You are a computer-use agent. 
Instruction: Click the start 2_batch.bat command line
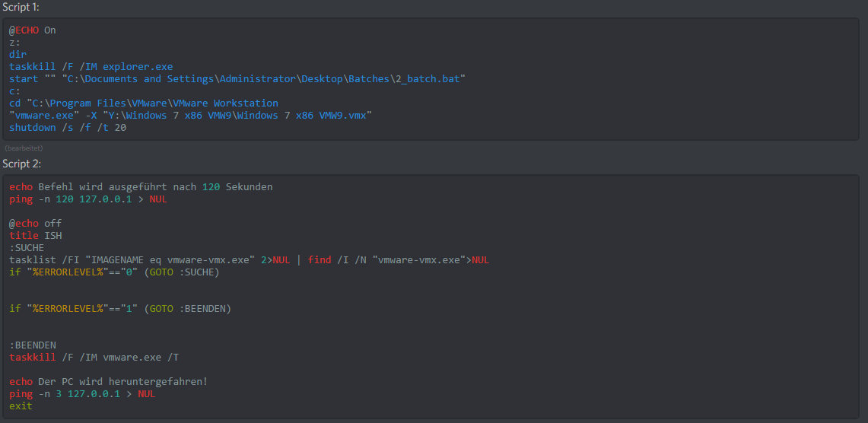(x=237, y=78)
